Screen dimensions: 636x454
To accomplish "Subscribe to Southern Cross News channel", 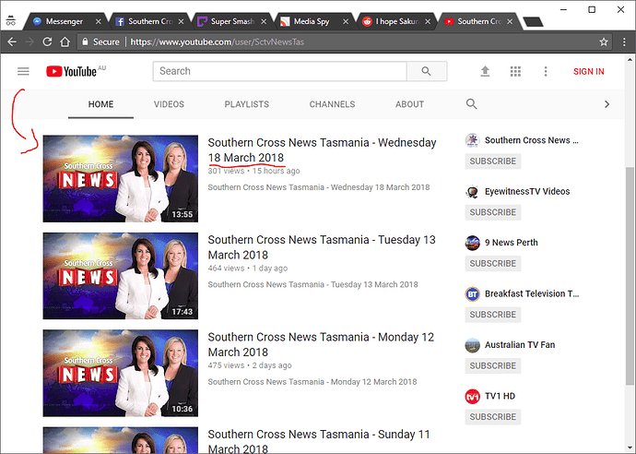I will (x=493, y=161).
